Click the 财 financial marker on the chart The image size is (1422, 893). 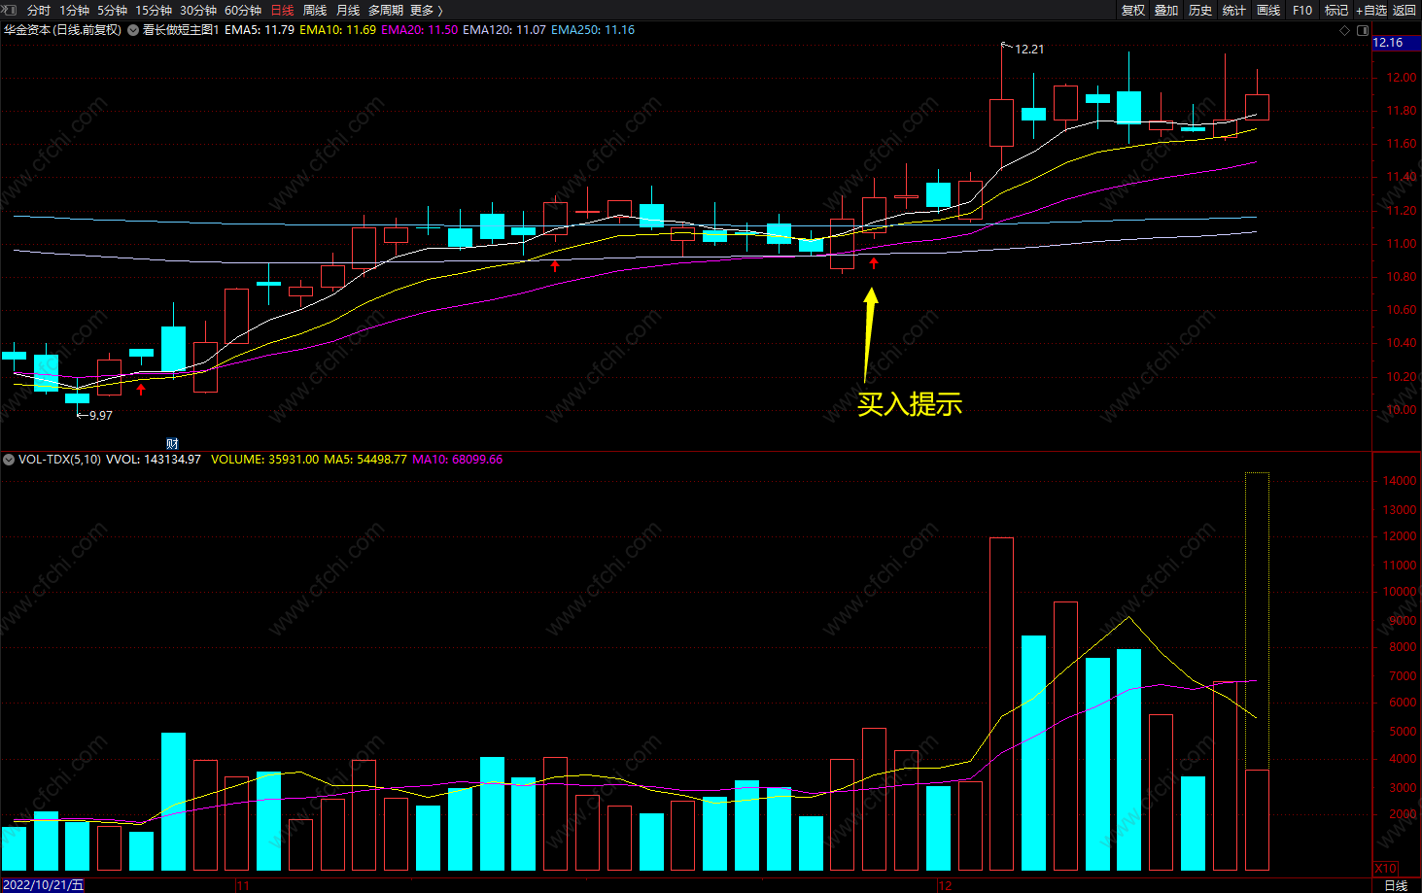pyautogui.click(x=172, y=444)
